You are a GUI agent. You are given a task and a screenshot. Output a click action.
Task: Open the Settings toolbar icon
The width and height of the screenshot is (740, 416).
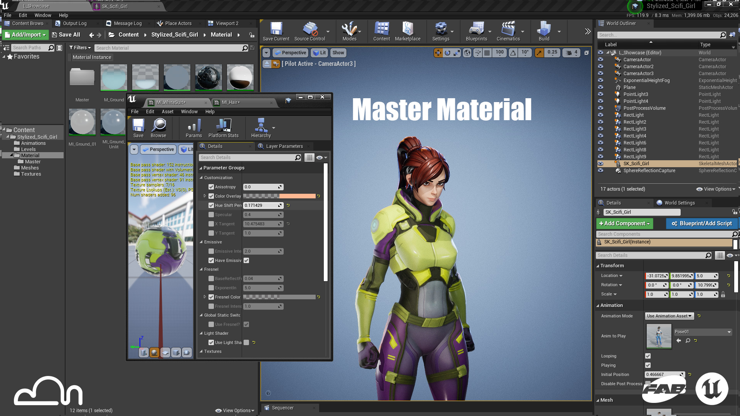[441, 31]
